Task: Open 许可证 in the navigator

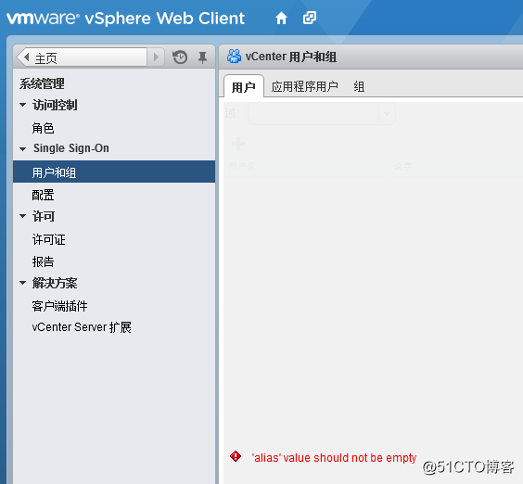Action: [x=49, y=239]
